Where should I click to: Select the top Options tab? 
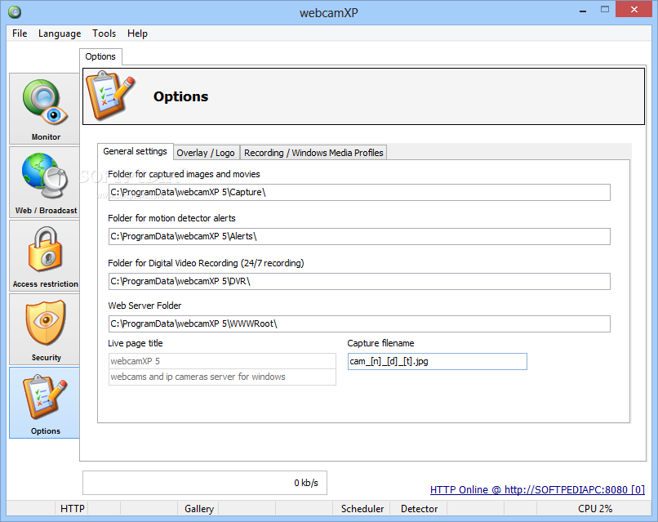100,56
